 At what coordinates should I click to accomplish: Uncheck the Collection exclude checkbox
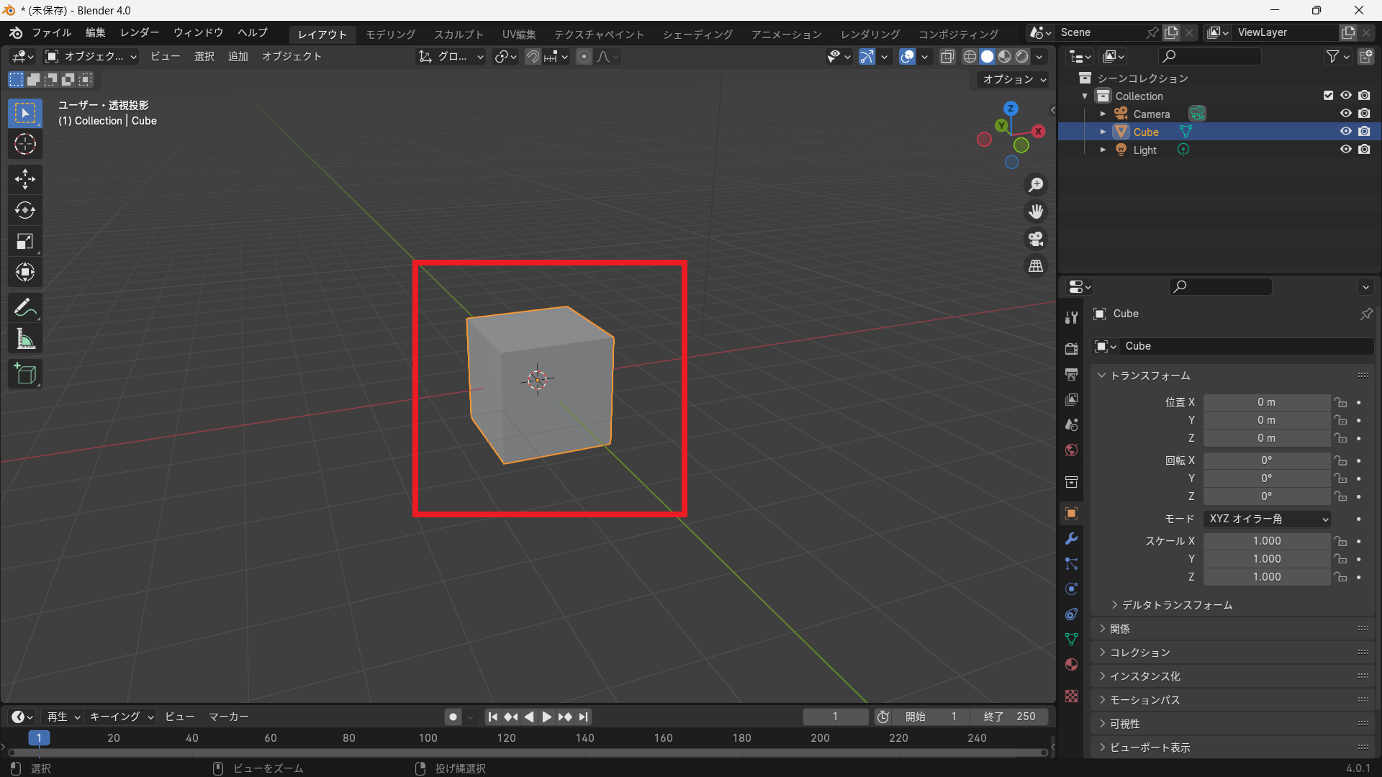point(1328,96)
